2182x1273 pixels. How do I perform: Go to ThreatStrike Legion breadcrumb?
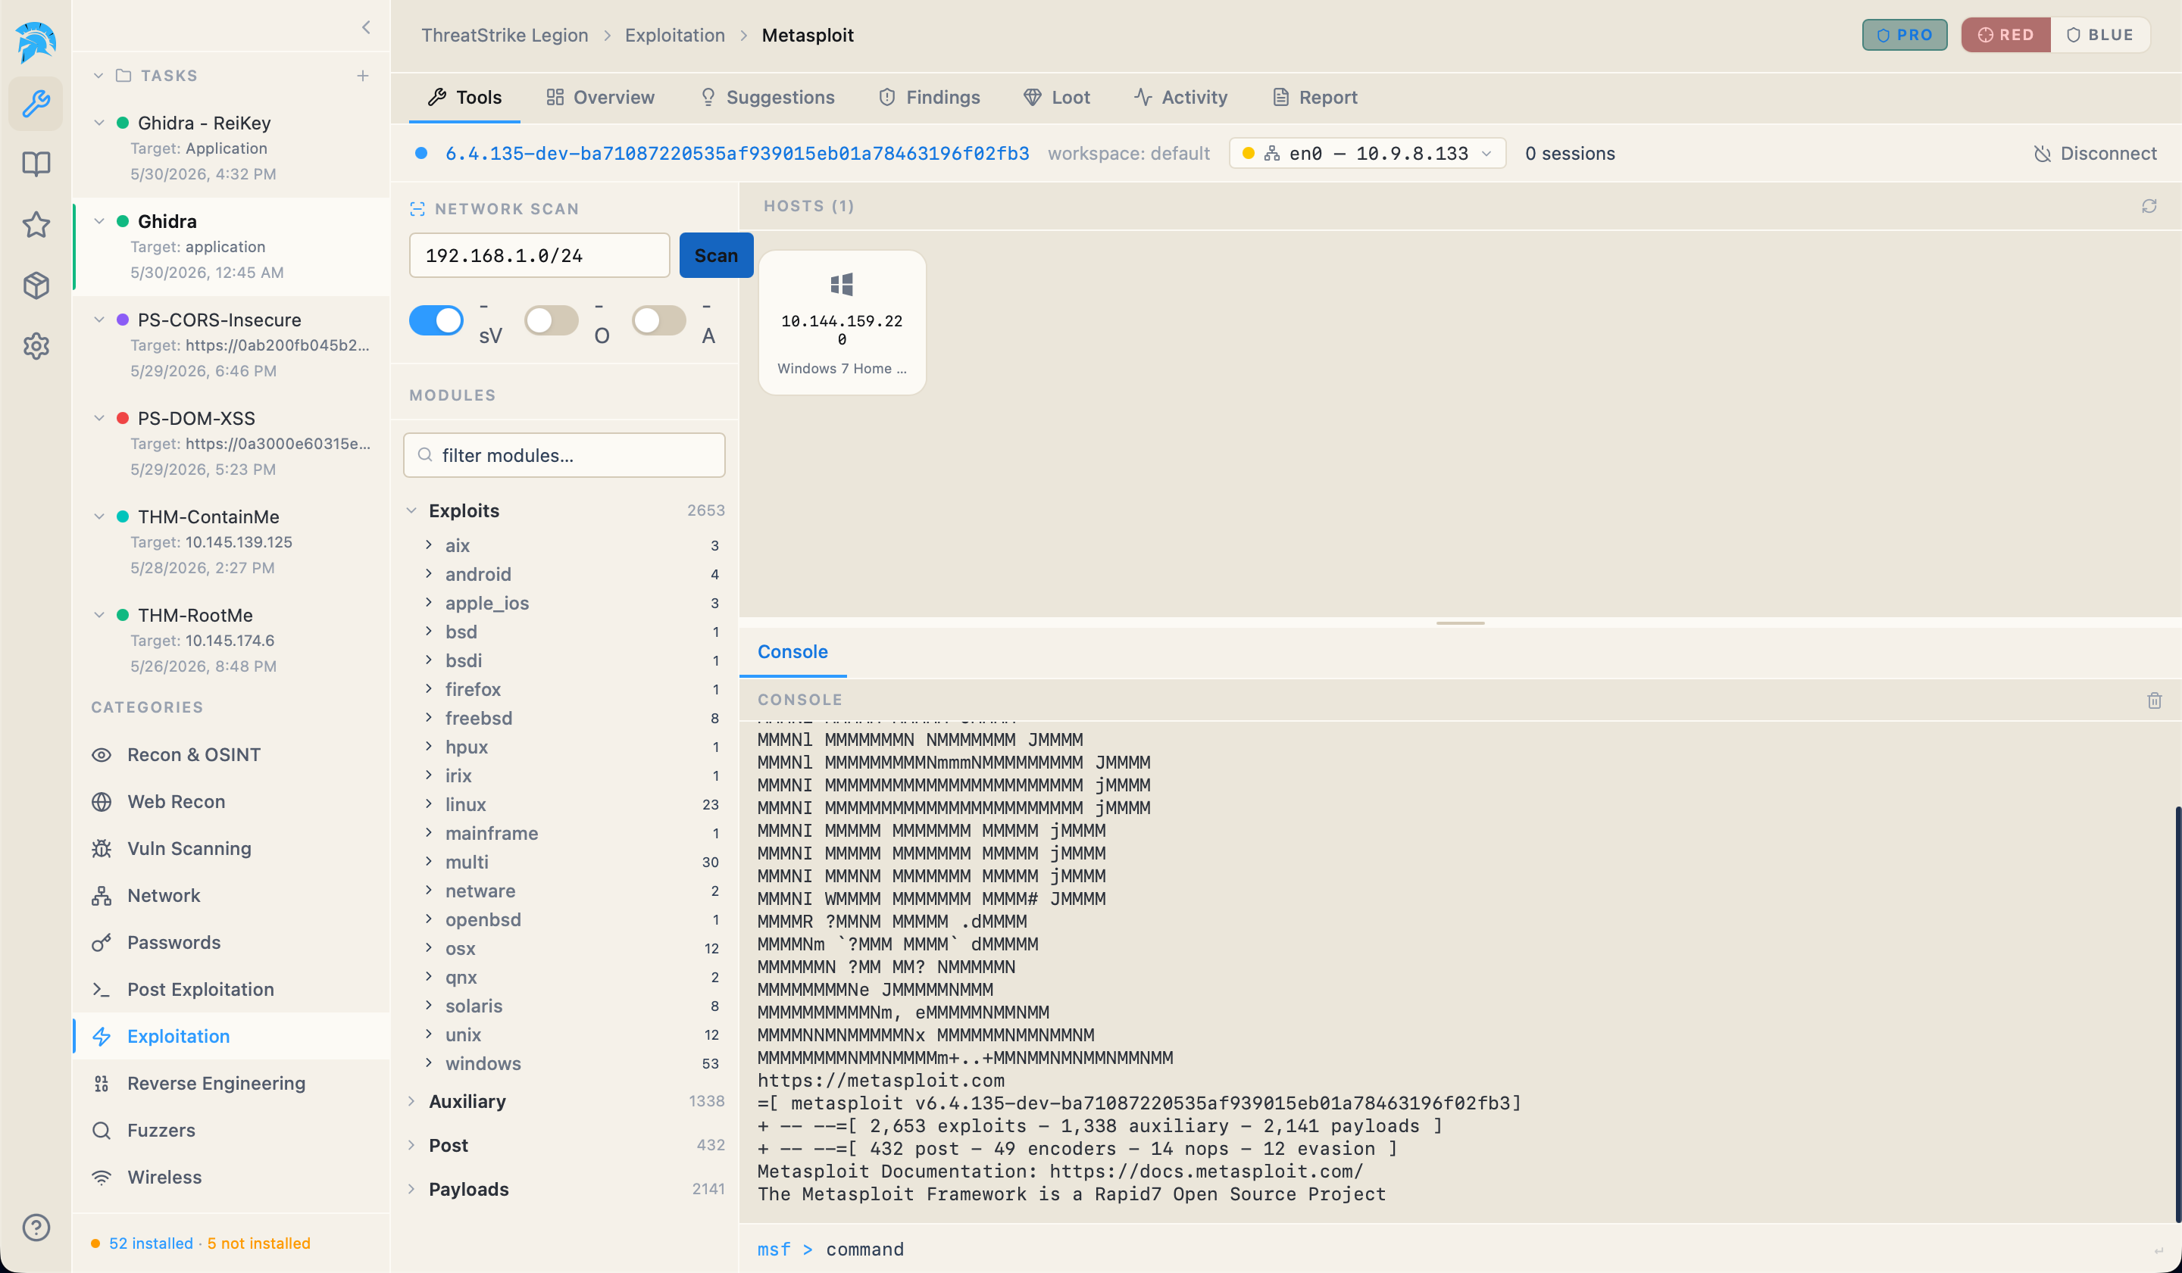tap(505, 36)
